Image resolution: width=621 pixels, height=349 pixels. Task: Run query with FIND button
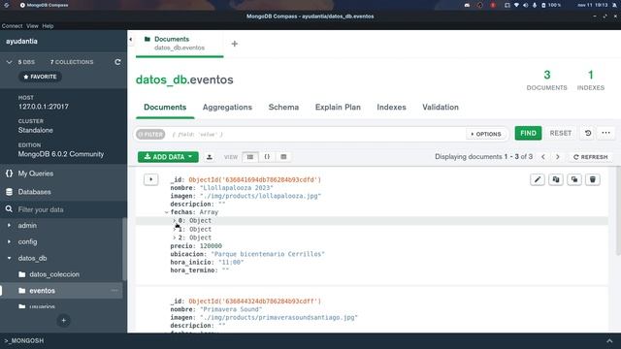(528, 134)
